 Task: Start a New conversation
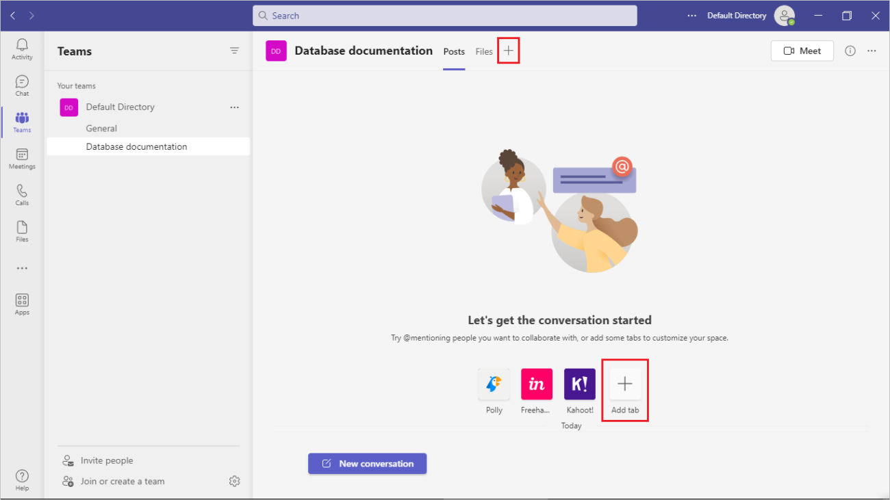coord(367,464)
